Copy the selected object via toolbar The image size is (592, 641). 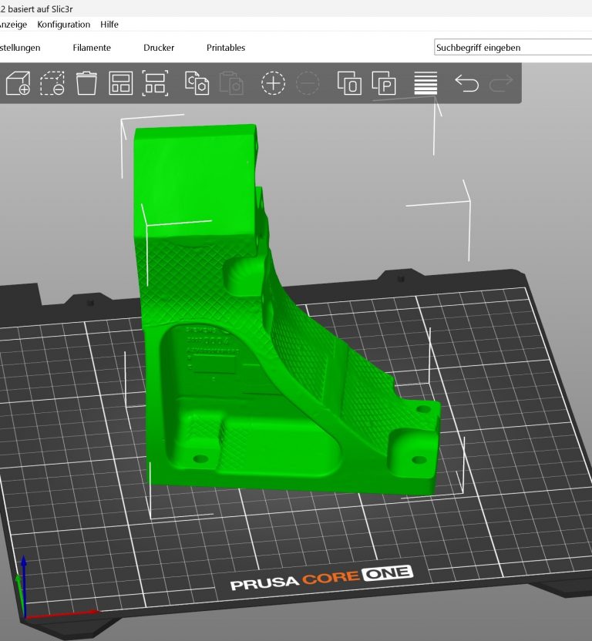pyautogui.click(x=197, y=82)
